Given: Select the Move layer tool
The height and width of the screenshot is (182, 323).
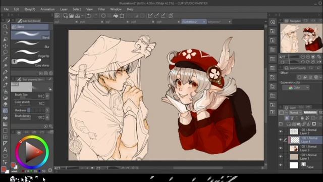Looking at the screenshot, I should click(x=5, y=46).
